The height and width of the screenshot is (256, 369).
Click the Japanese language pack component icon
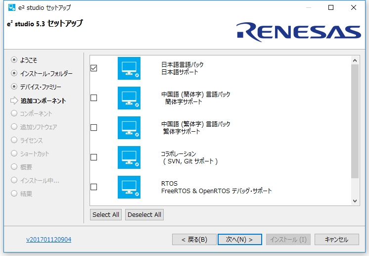(x=129, y=68)
